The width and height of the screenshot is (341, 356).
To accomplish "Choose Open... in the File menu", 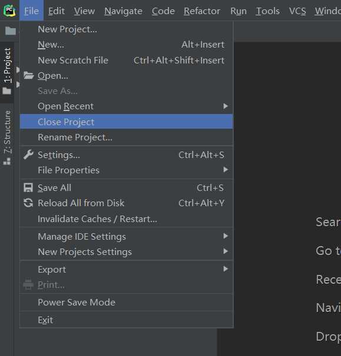I will [x=127, y=75].
